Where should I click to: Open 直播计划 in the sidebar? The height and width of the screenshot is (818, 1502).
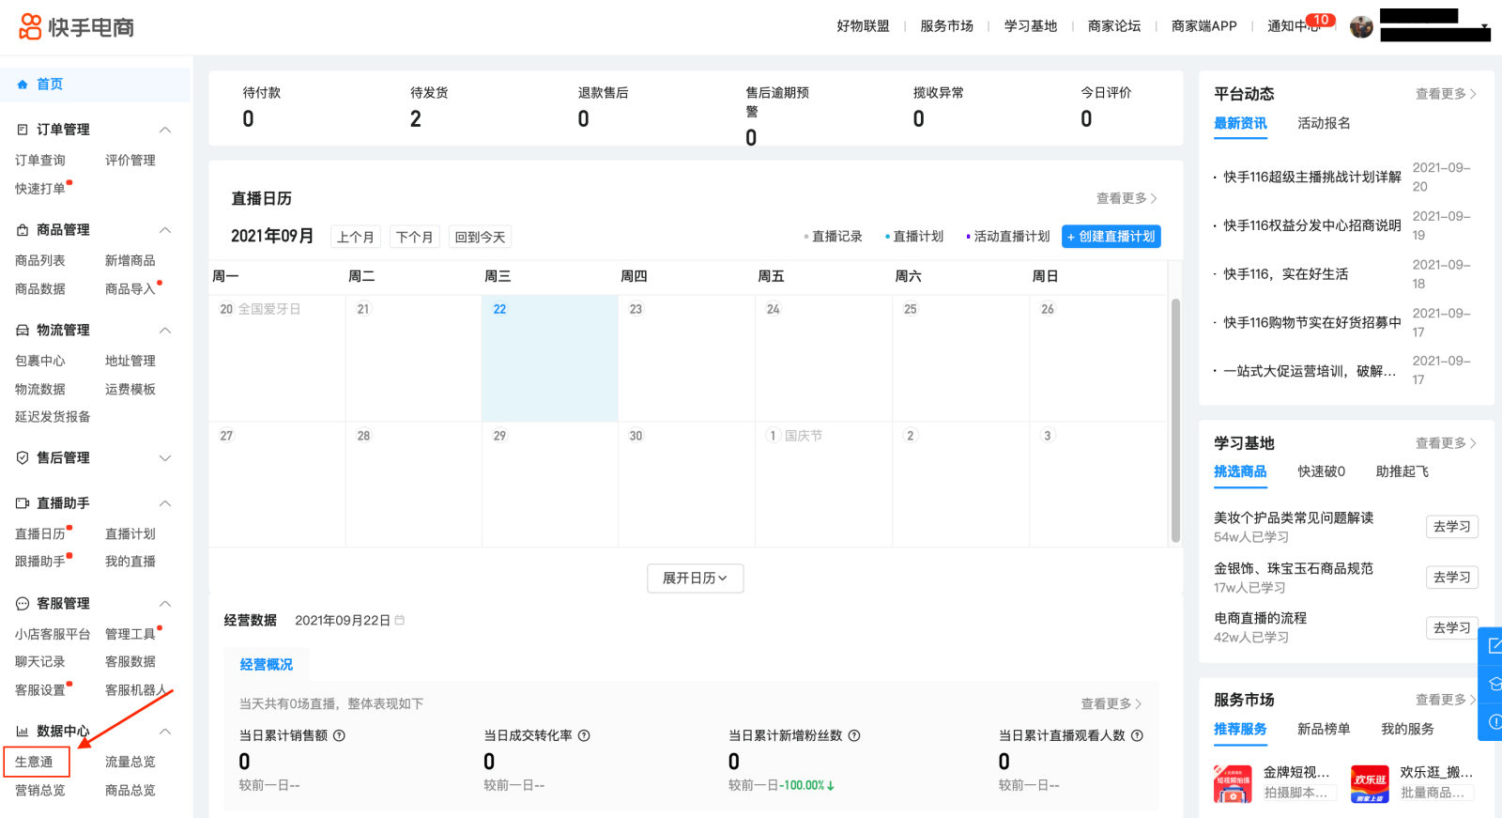(x=130, y=534)
